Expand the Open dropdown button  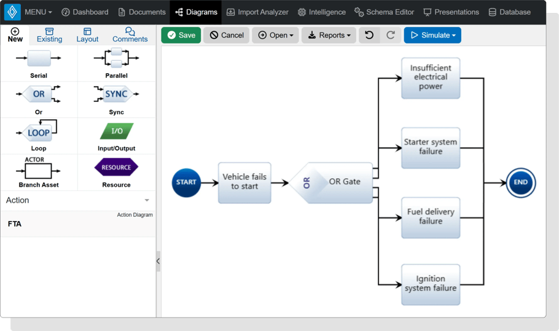(x=275, y=35)
